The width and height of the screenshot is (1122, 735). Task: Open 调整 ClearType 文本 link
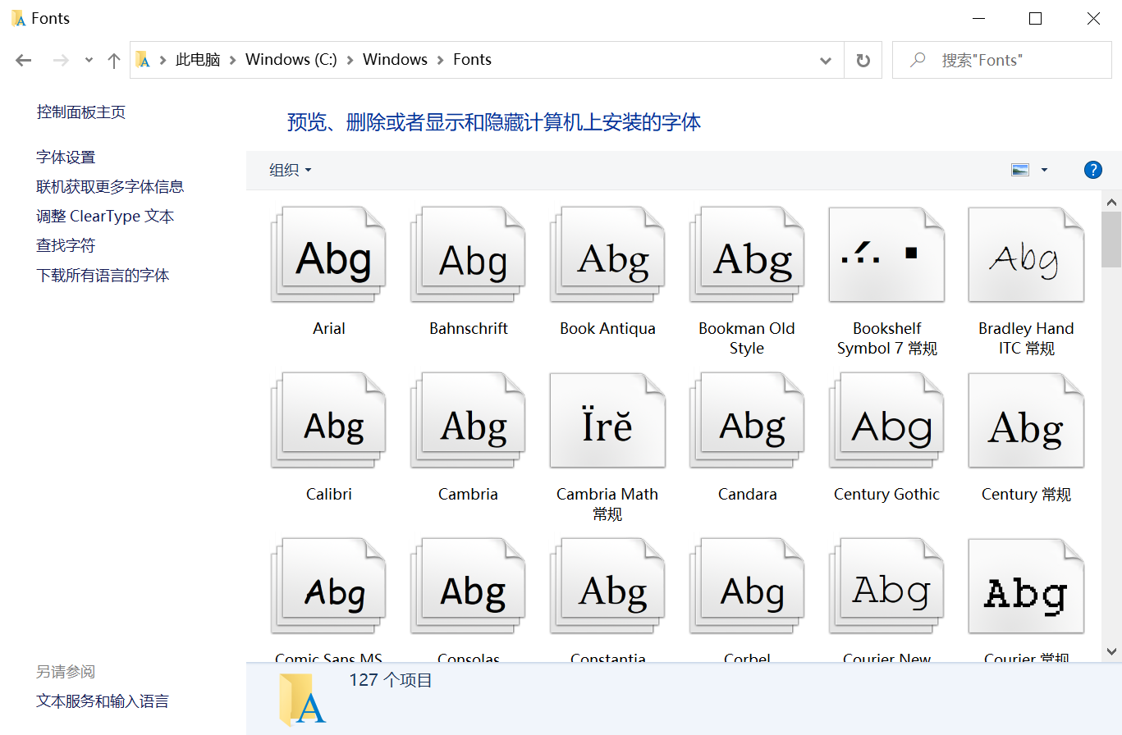[105, 217]
